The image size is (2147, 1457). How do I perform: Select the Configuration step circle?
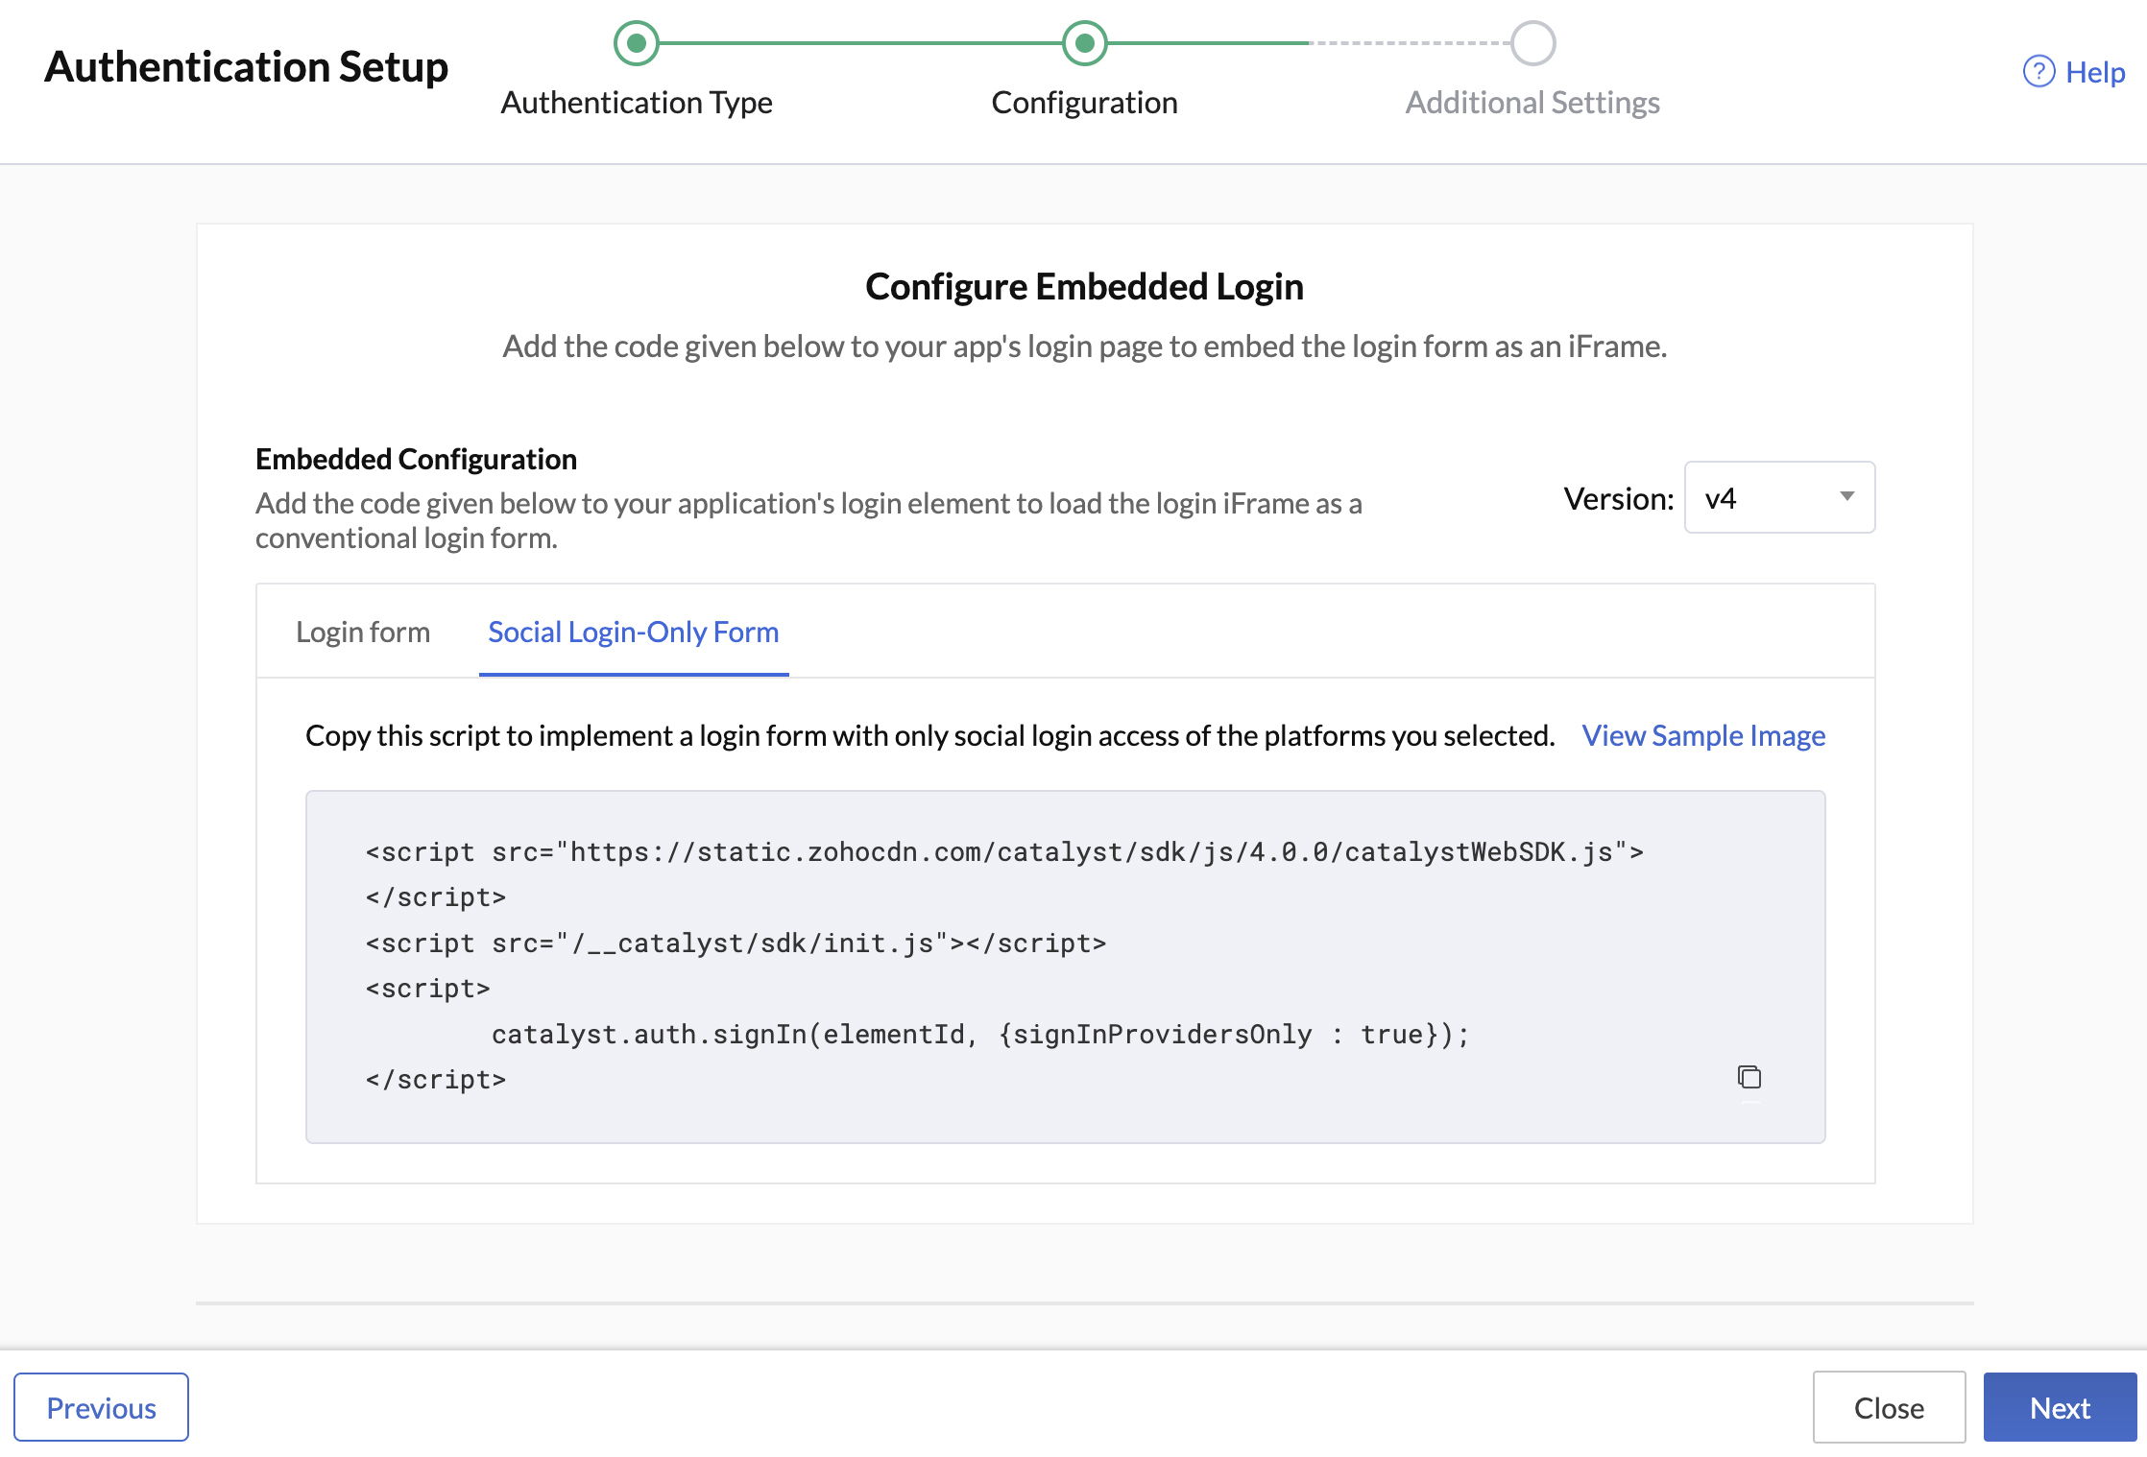pos(1083,42)
